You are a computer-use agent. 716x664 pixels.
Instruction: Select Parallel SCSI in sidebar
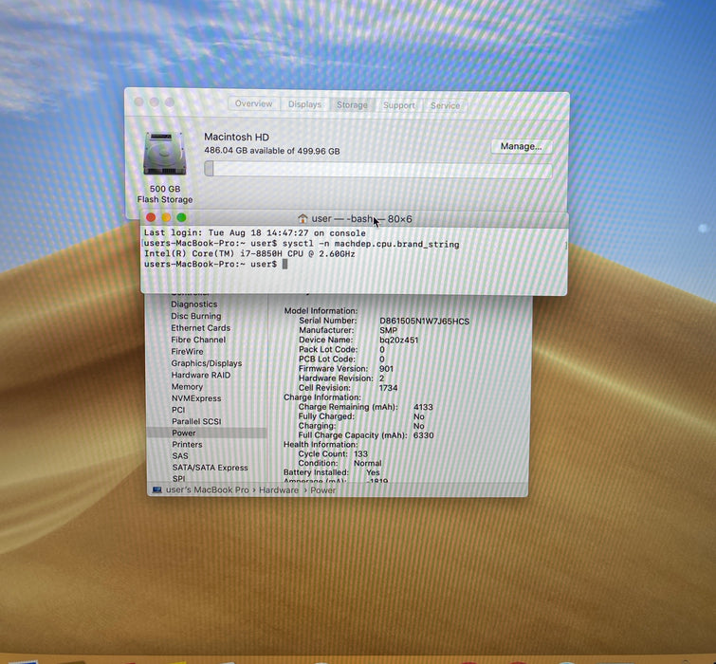[x=196, y=421]
